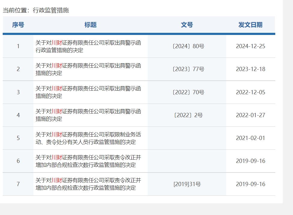Click sequence number 7
Screen dimensions: 293x215
(x=18, y=184)
